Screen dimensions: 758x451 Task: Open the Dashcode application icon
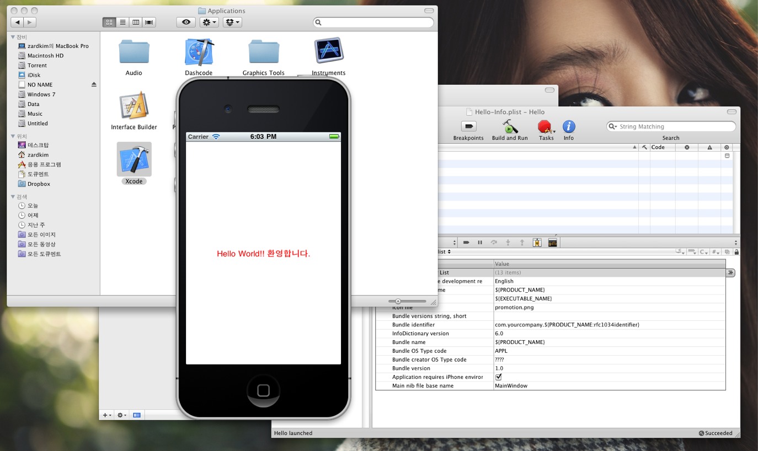[x=199, y=52]
